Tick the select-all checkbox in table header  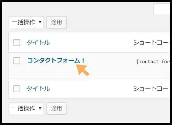point(17,43)
